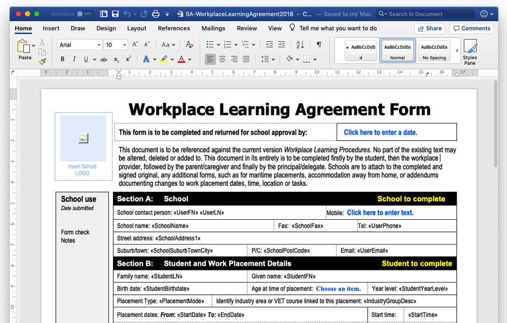
Task: Toggle AutoSave off switch
Action: point(84,14)
